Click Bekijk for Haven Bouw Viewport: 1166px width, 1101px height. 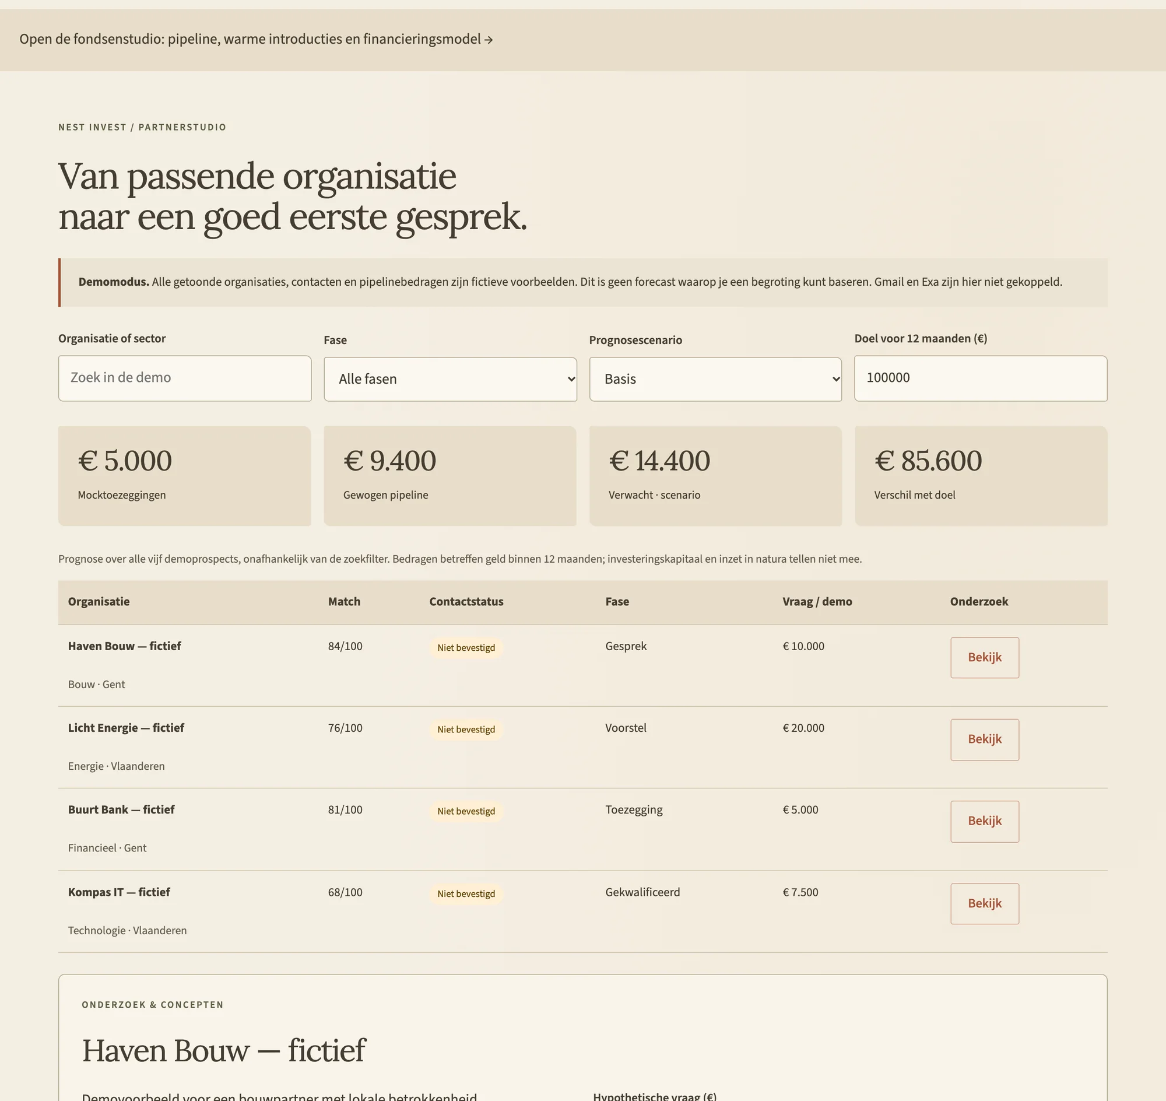985,657
